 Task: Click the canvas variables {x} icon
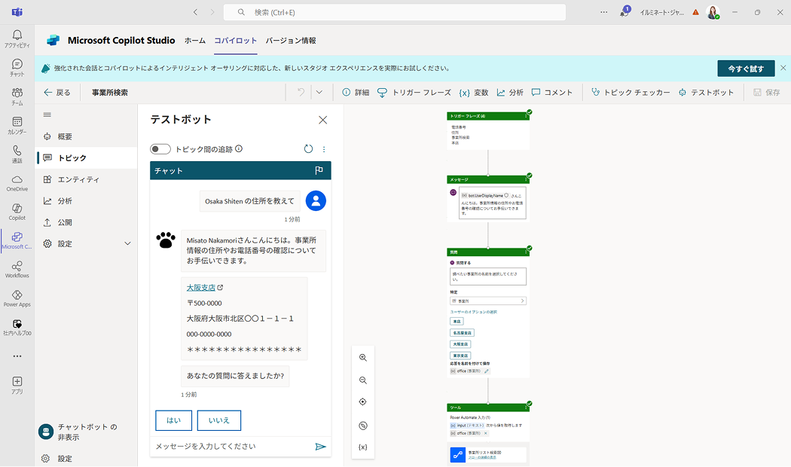click(362, 447)
